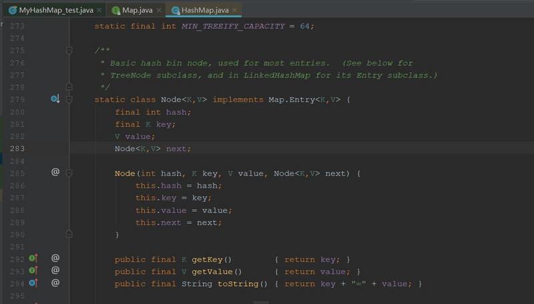Viewport: 534px width, 304px height.
Task: Click 'V value;' field declaration
Action: coord(135,137)
